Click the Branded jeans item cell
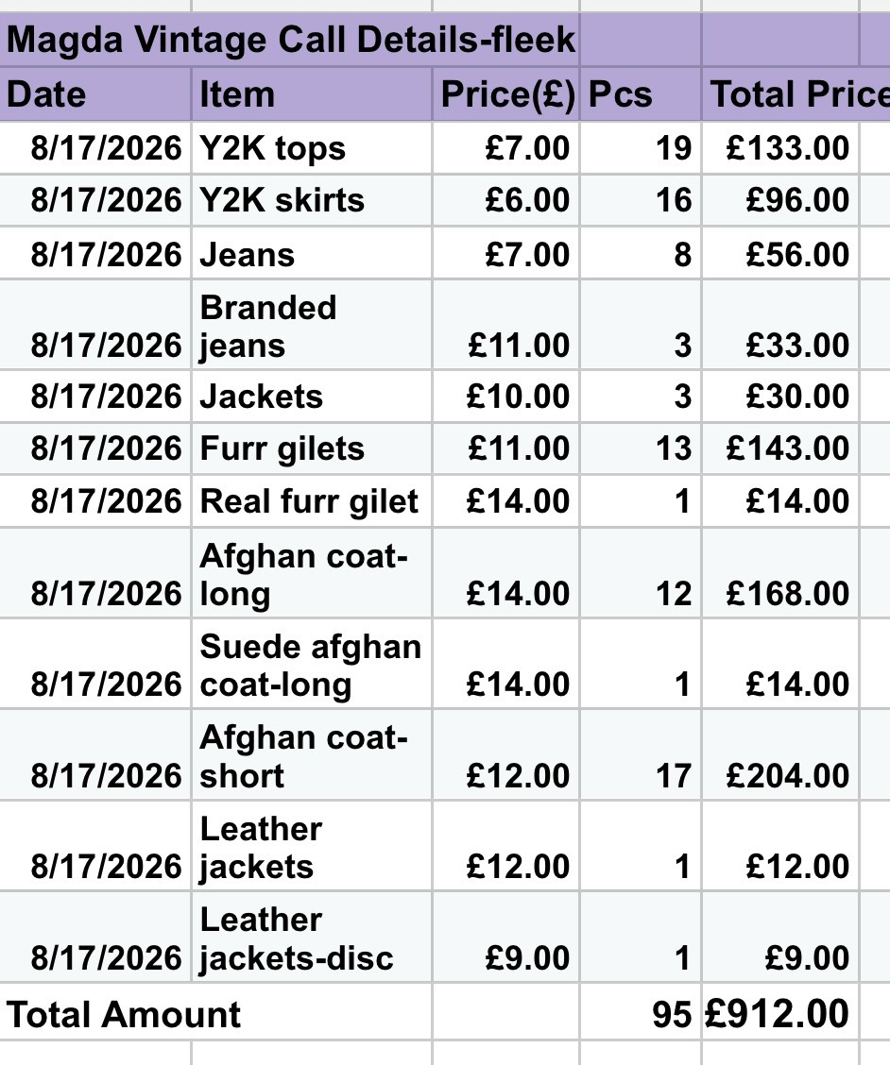Image resolution: width=890 pixels, height=1065 pixels. coord(312,326)
